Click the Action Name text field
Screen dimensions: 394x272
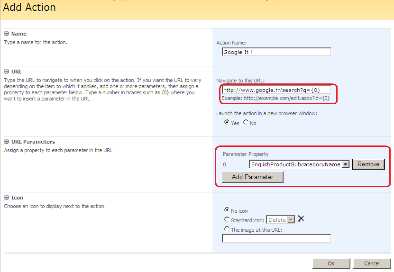coord(276,52)
